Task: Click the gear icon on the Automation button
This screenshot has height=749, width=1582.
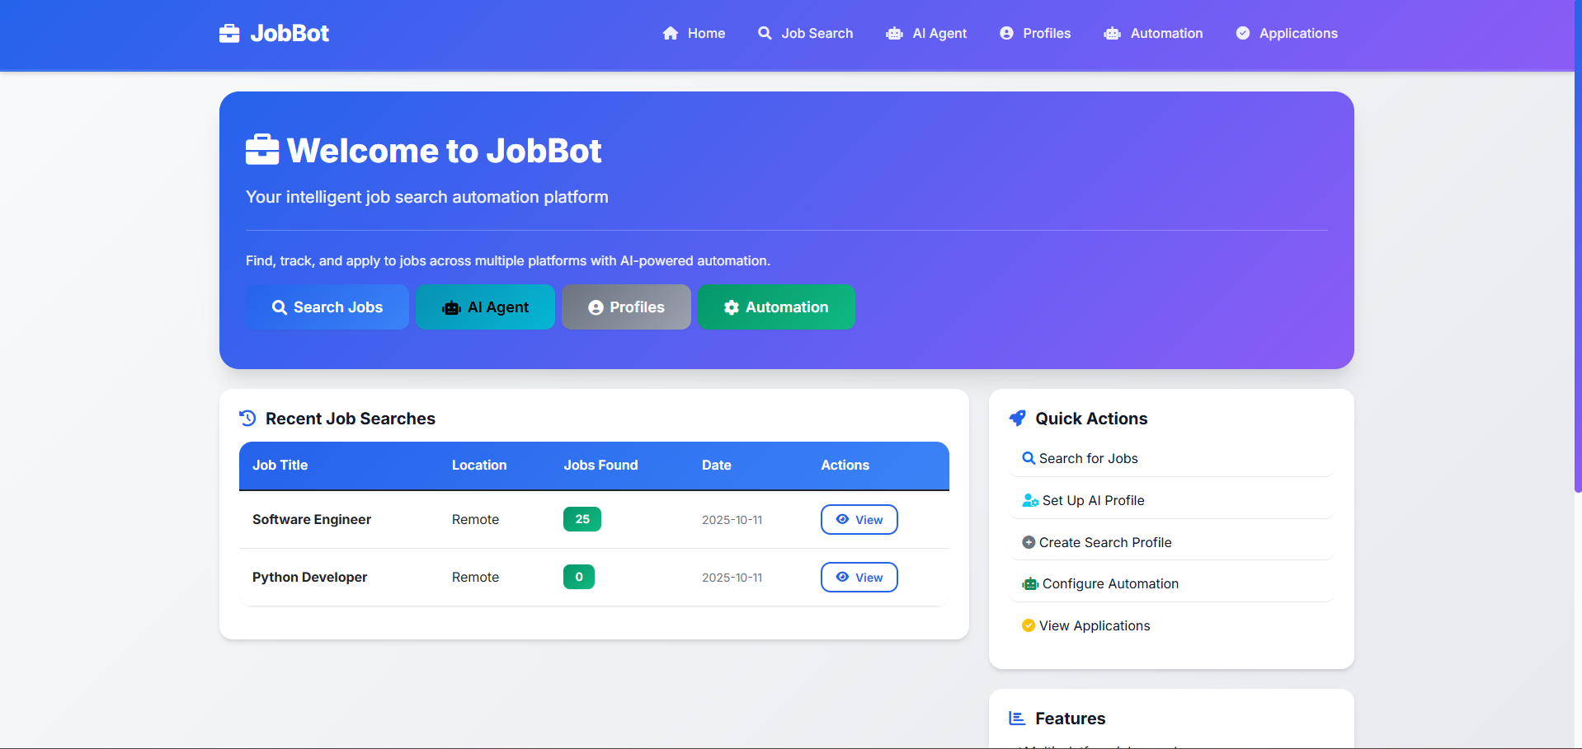Action: click(x=731, y=307)
